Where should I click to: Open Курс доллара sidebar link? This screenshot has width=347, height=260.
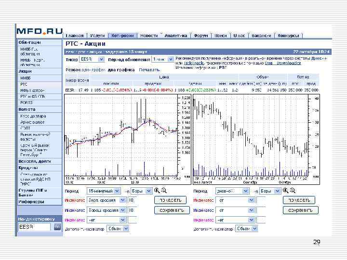(x=33, y=116)
